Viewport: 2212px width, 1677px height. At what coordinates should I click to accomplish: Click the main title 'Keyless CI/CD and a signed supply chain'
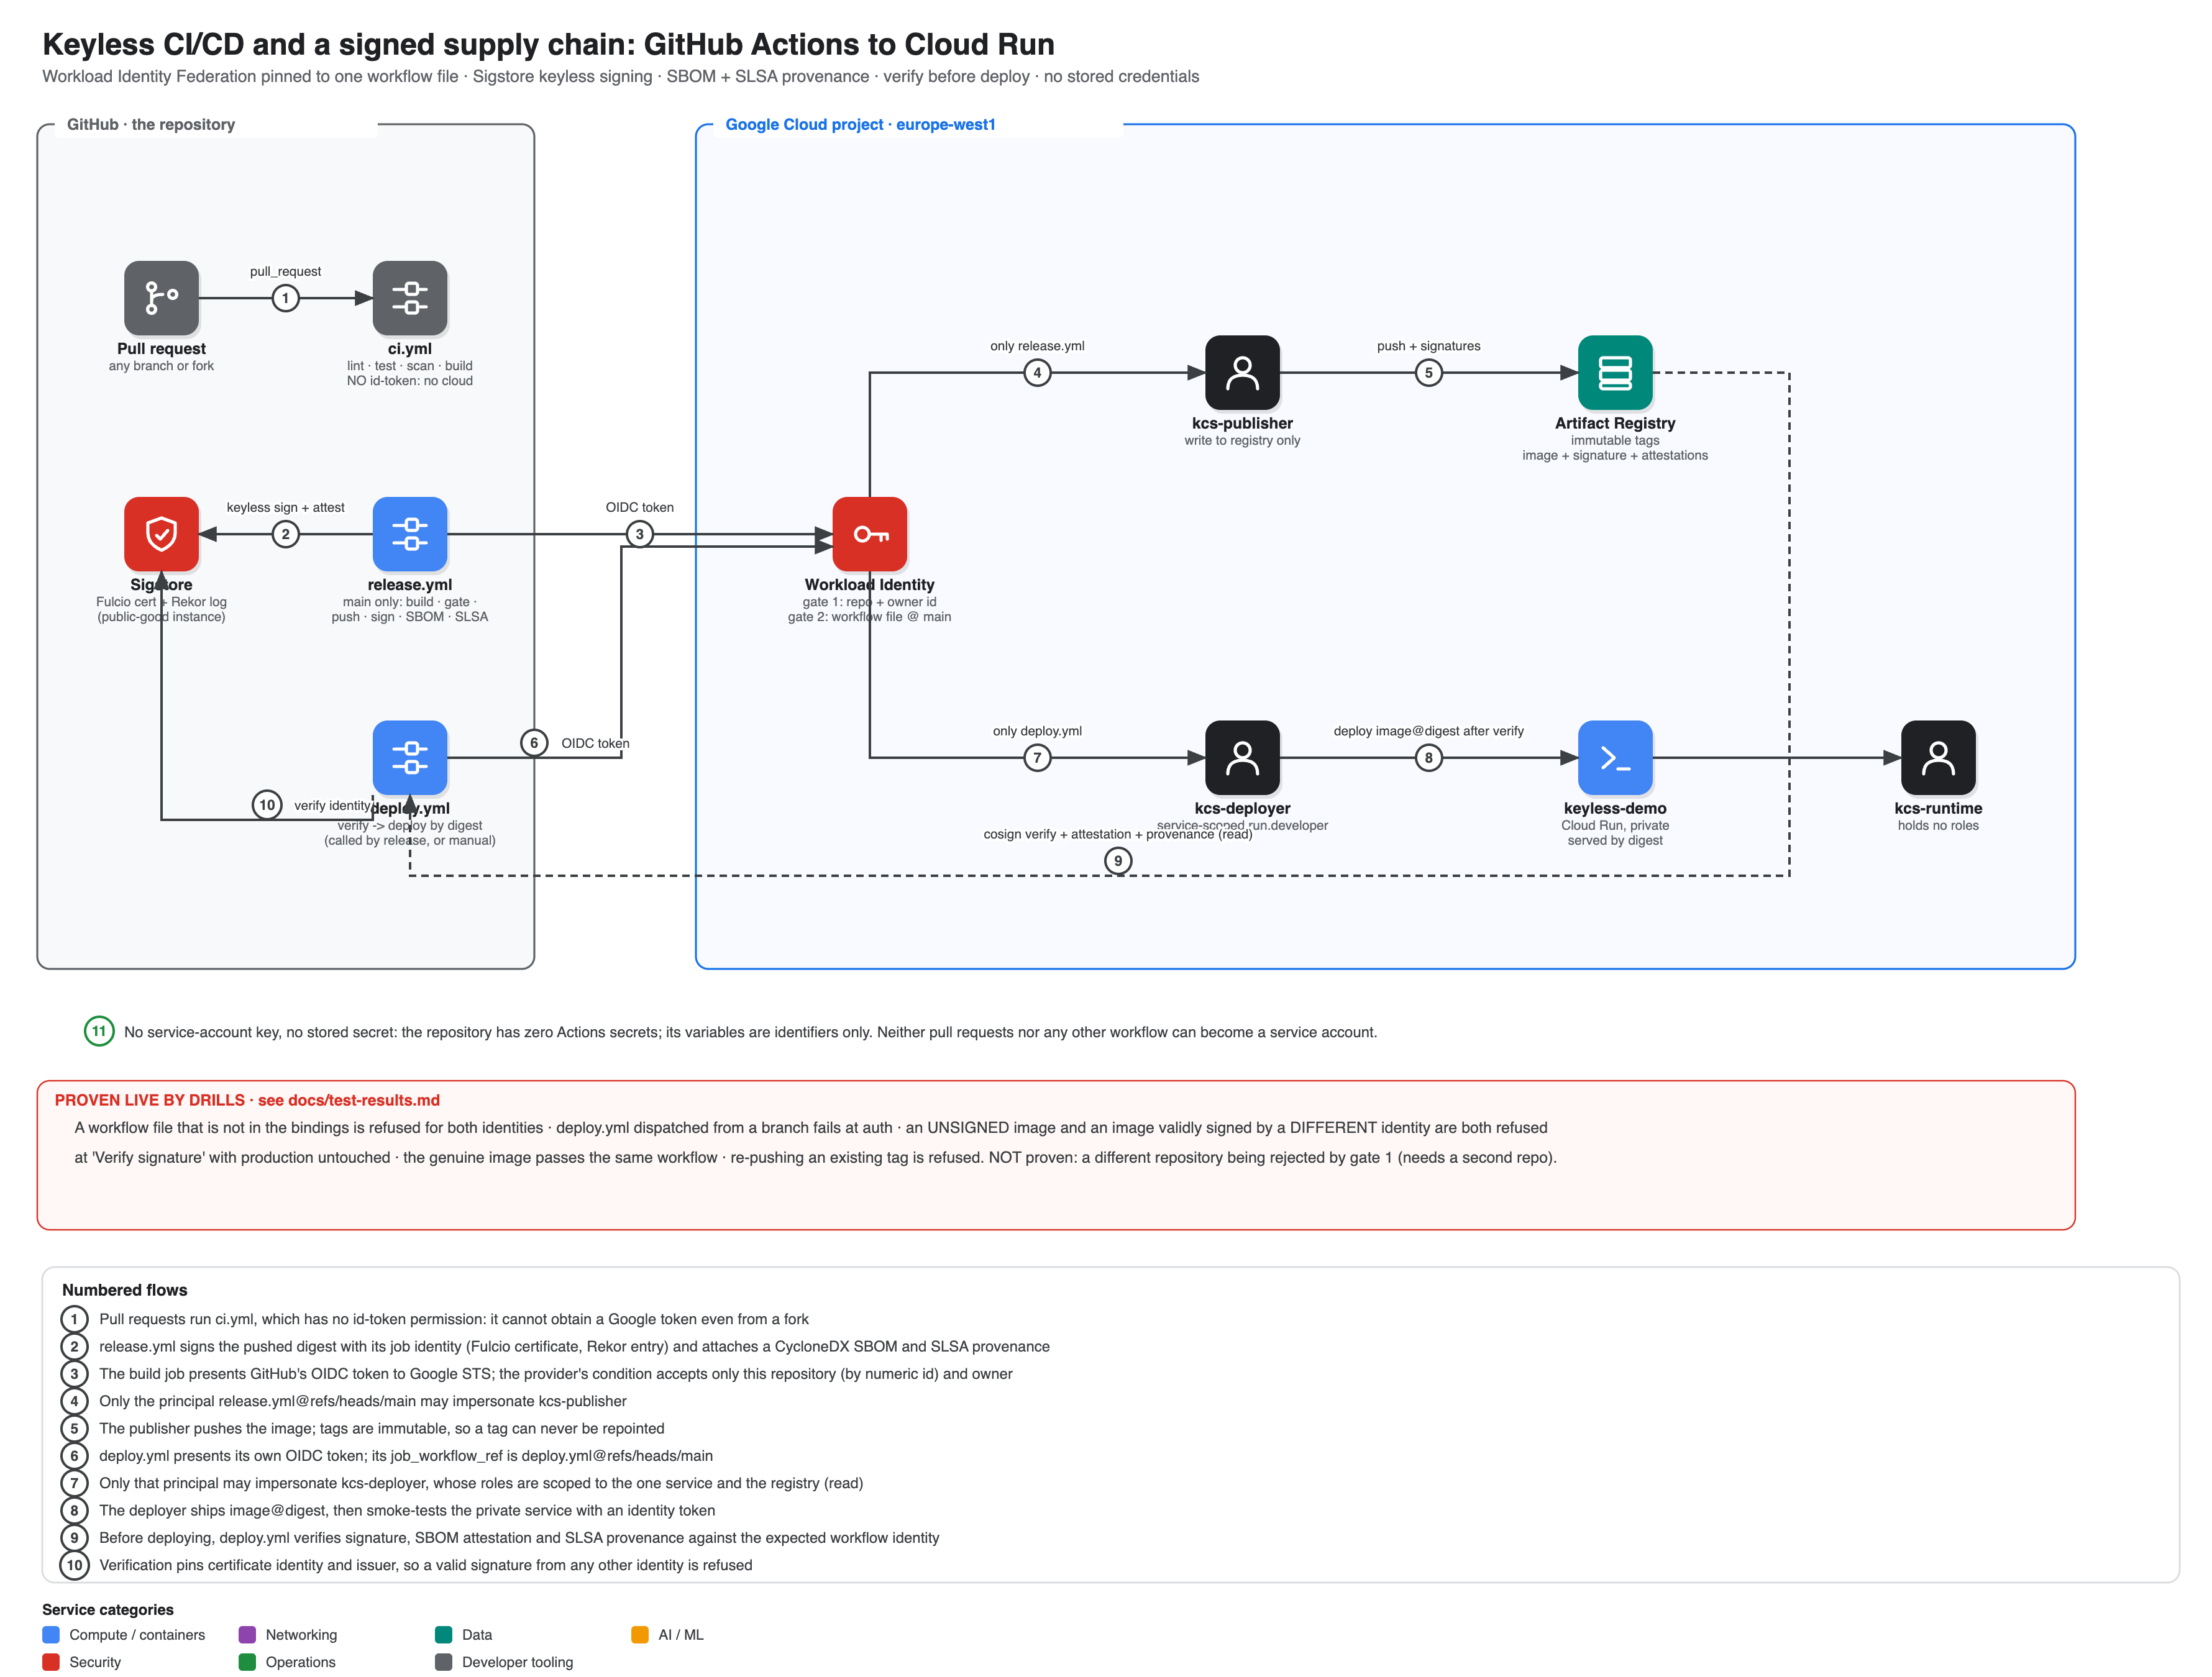click(548, 44)
